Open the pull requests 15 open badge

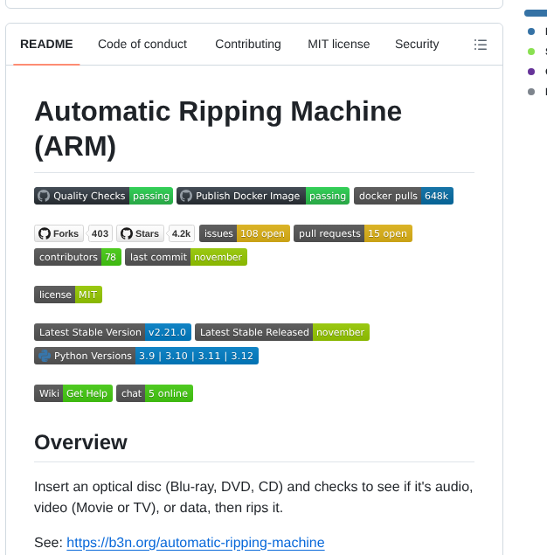[353, 233]
